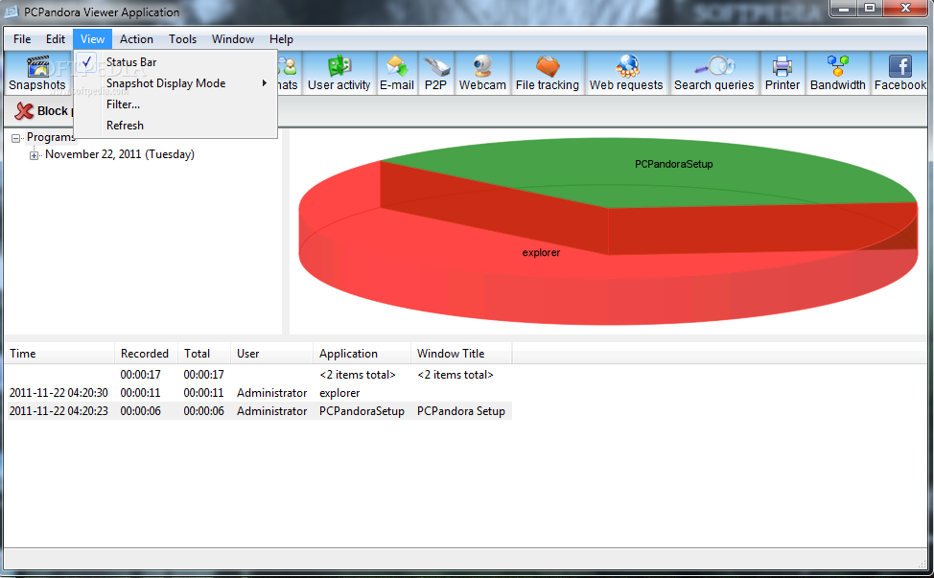Open the Snapshots toolbar view
The image size is (934, 578).
(x=37, y=73)
